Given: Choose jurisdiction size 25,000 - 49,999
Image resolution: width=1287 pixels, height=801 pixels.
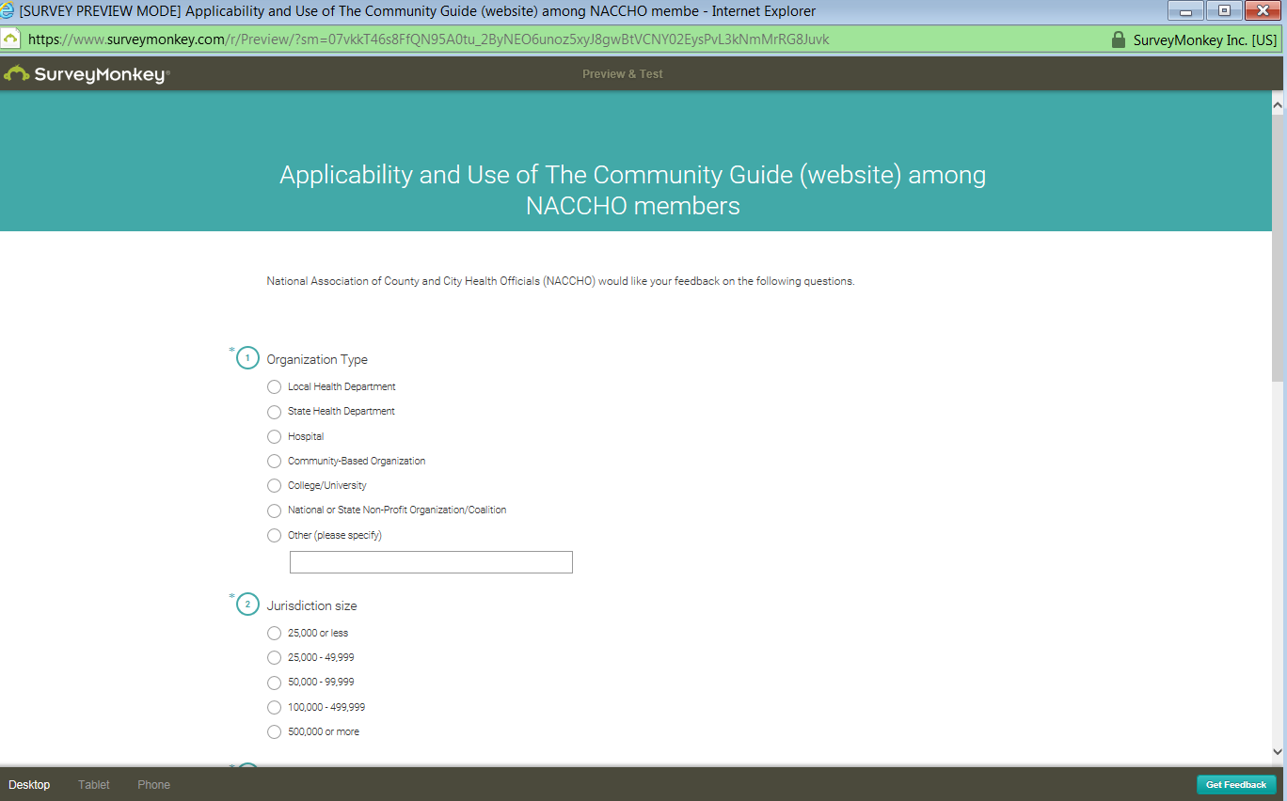Looking at the screenshot, I should click(274, 658).
